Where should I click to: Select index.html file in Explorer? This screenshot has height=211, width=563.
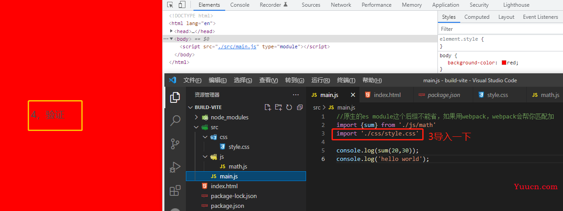click(x=246, y=186)
